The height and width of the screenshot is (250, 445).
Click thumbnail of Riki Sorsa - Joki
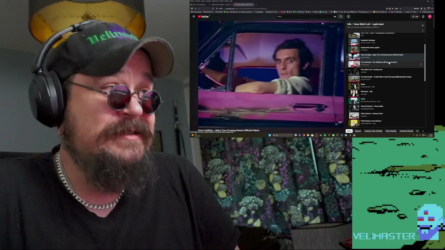tap(354, 93)
